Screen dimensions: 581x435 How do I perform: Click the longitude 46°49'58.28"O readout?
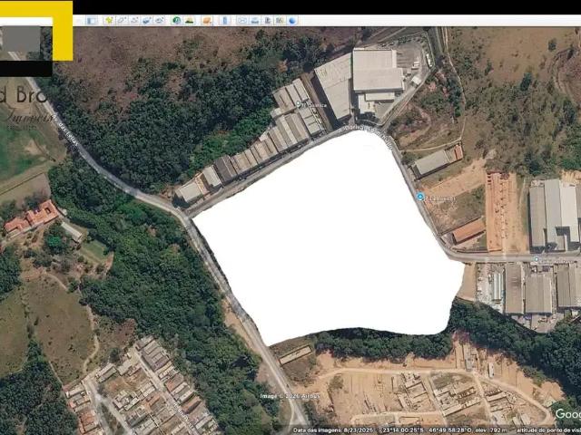(450, 430)
